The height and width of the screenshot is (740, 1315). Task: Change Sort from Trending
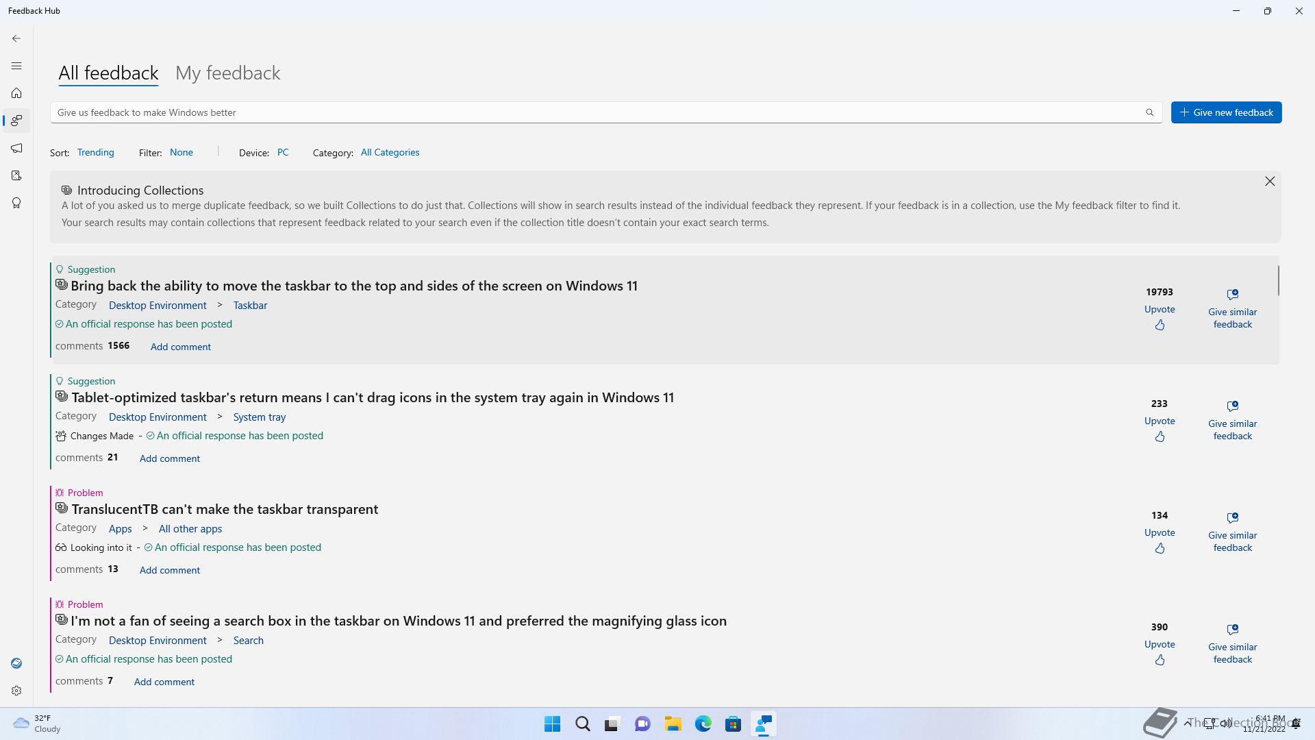(95, 152)
